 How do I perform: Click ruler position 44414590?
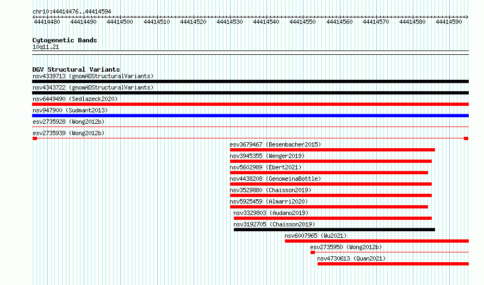(449, 22)
